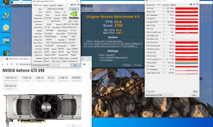Click Close button in left GPU-Z window
The width and height of the screenshot is (213, 127).
tap(75, 65)
